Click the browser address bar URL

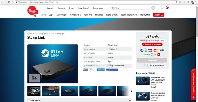pyautogui.click(x=44, y=2)
